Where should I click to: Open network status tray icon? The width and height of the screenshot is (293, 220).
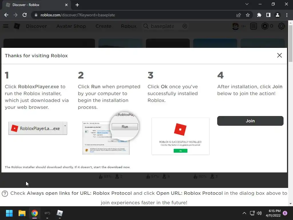(252, 213)
